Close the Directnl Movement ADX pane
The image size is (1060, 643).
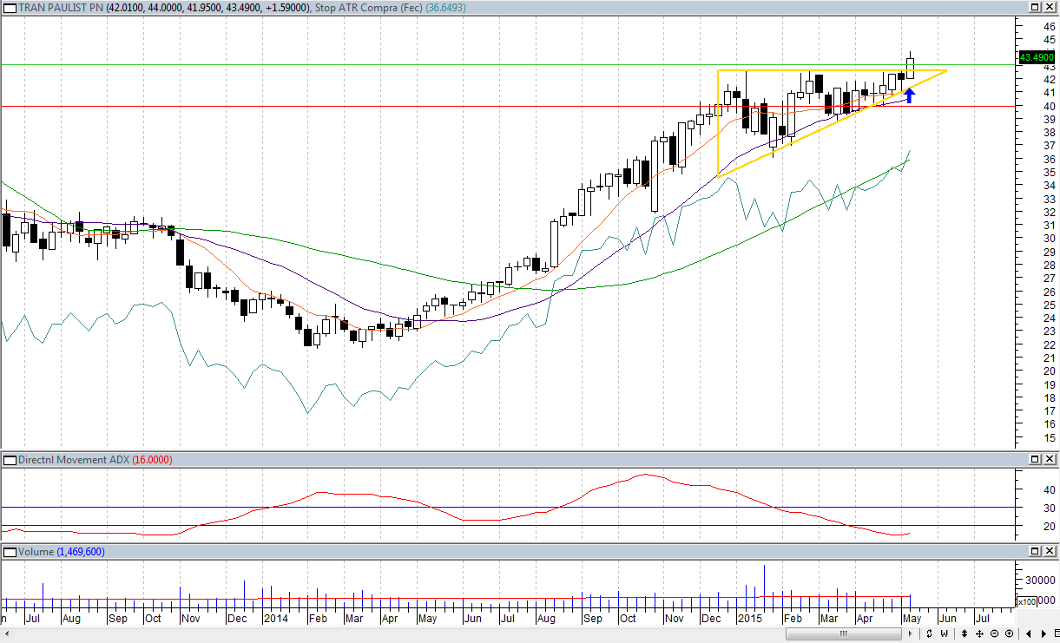pyautogui.click(x=1050, y=459)
